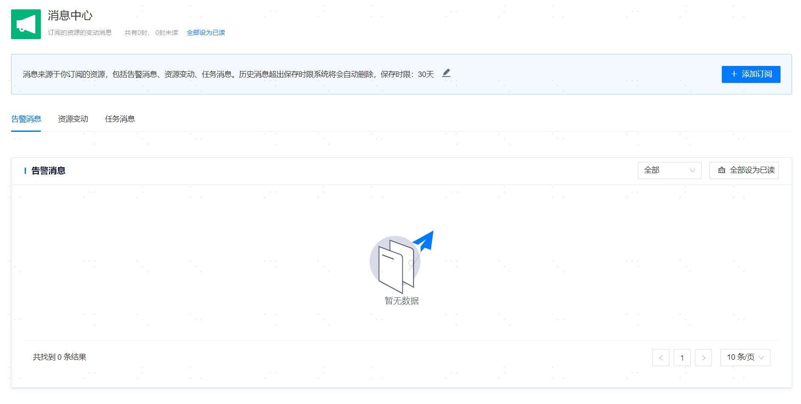801x404 pixels.
Task: Click the 暂无数据 empty state text
Action: pyautogui.click(x=401, y=301)
